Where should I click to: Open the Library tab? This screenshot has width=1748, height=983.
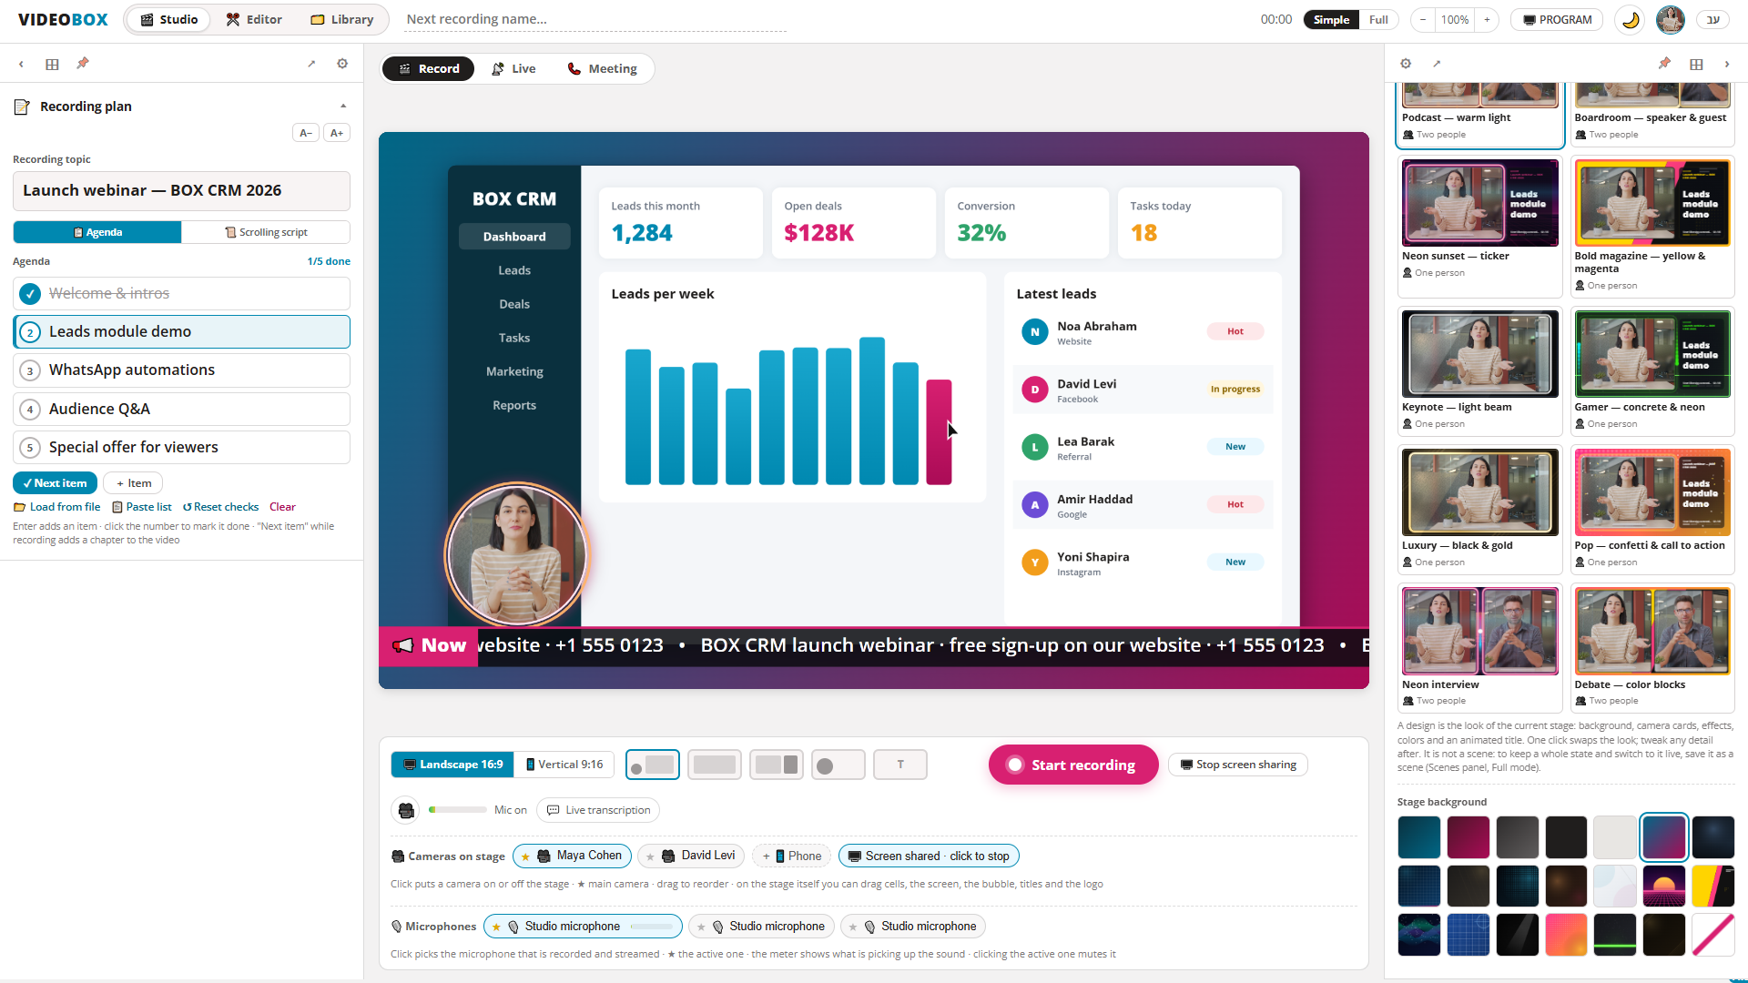(341, 19)
